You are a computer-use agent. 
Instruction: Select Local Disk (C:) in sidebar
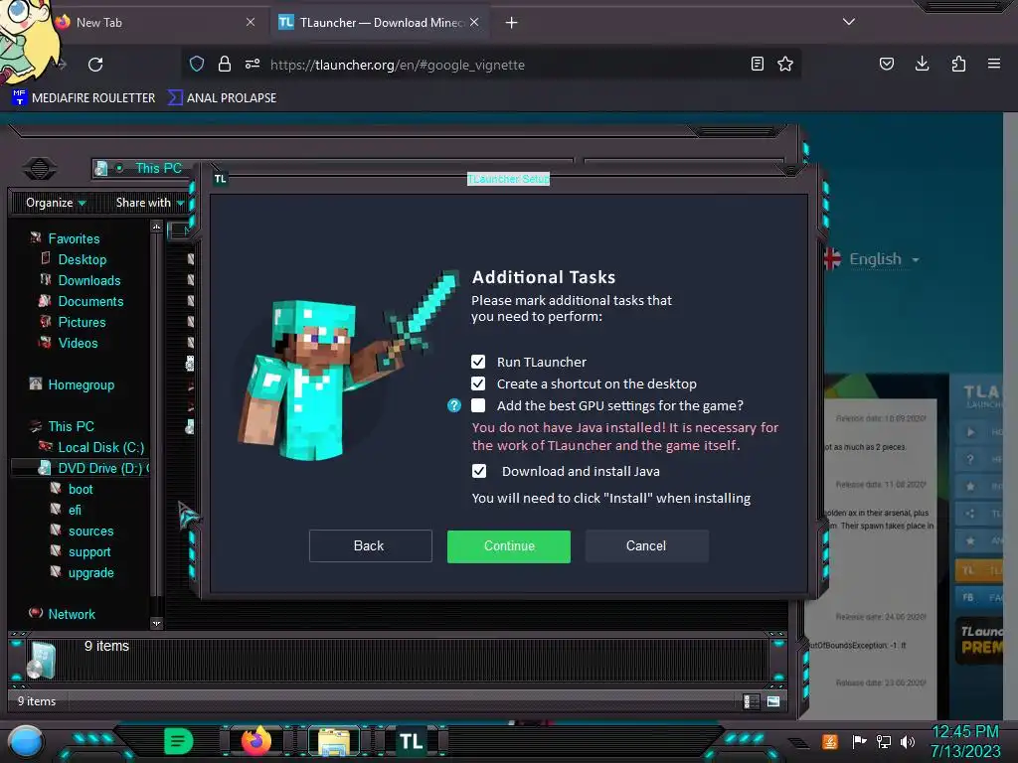point(101,447)
